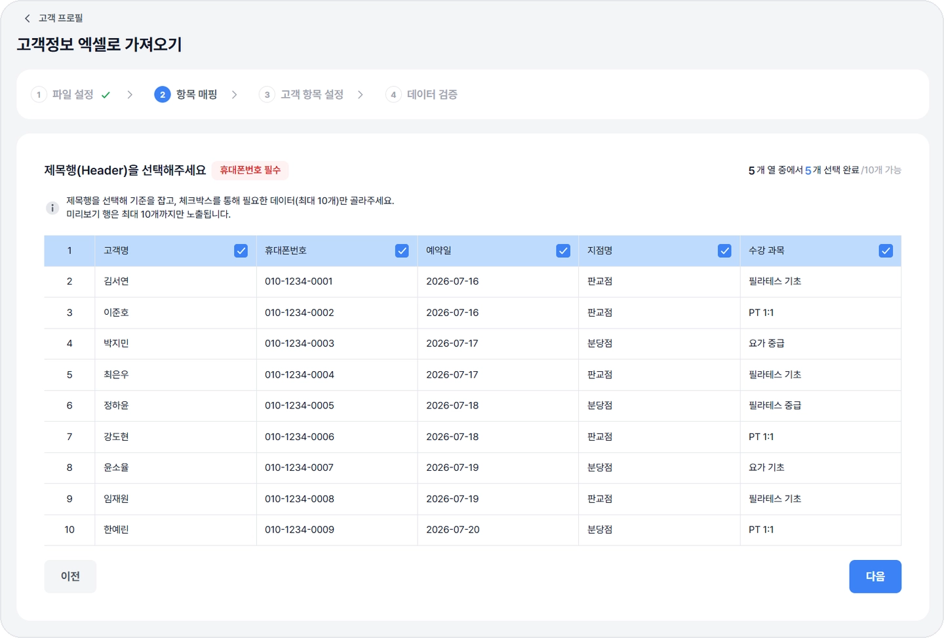Click the 고객 프로필 back link
Viewport: 944px width, 638px height.
[60, 18]
